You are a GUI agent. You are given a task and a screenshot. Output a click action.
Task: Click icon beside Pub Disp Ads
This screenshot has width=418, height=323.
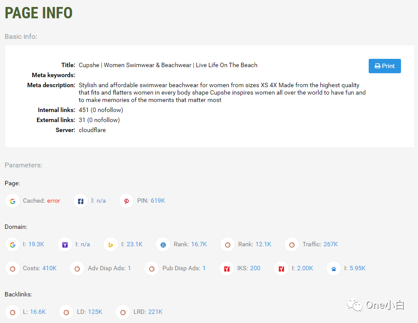(152, 269)
